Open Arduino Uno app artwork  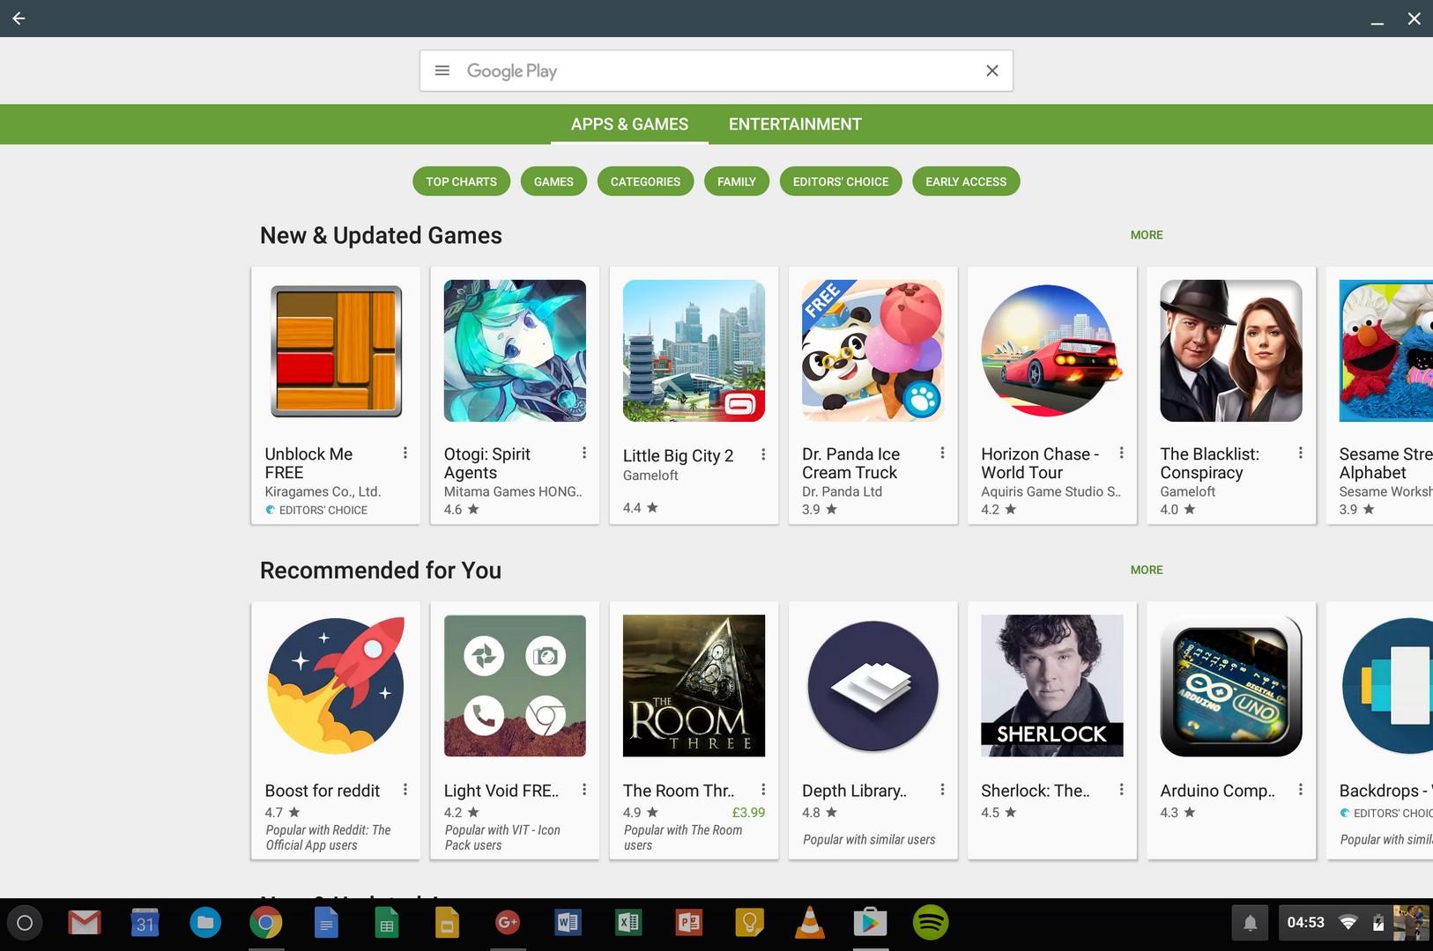(x=1231, y=685)
